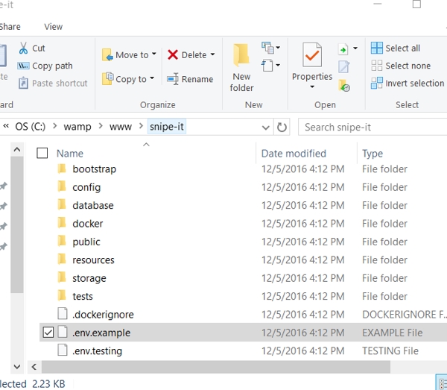
Task: Click the Search snipe-it box
Action: 372,127
